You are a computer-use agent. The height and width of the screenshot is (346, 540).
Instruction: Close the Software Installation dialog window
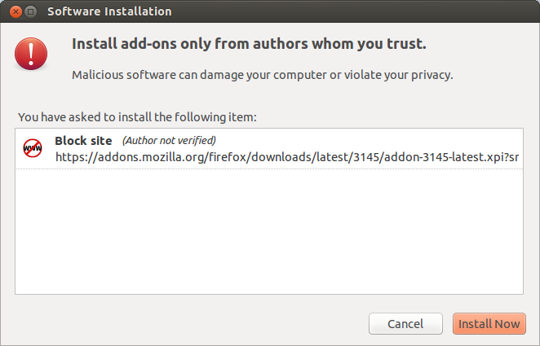15,11
